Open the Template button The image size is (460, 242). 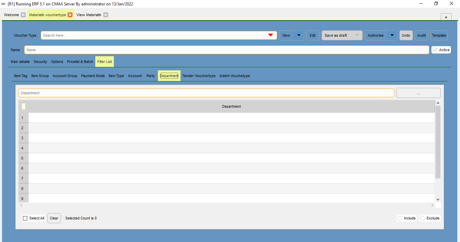point(439,35)
